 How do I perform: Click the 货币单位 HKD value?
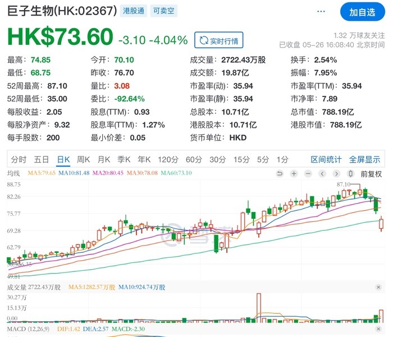[238, 138]
